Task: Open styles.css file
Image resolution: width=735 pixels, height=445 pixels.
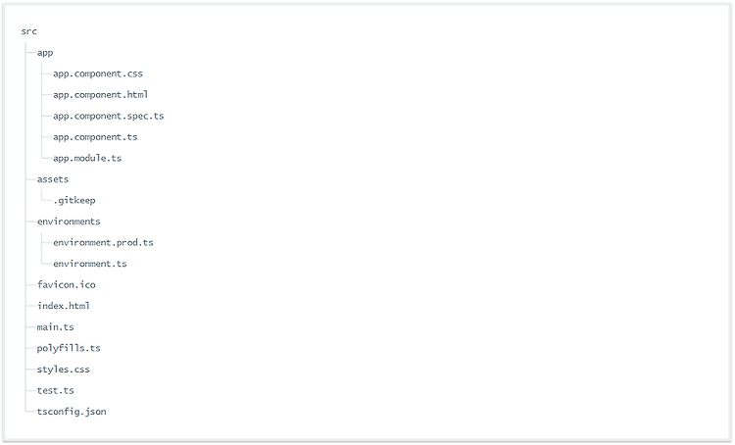Action: point(64,369)
